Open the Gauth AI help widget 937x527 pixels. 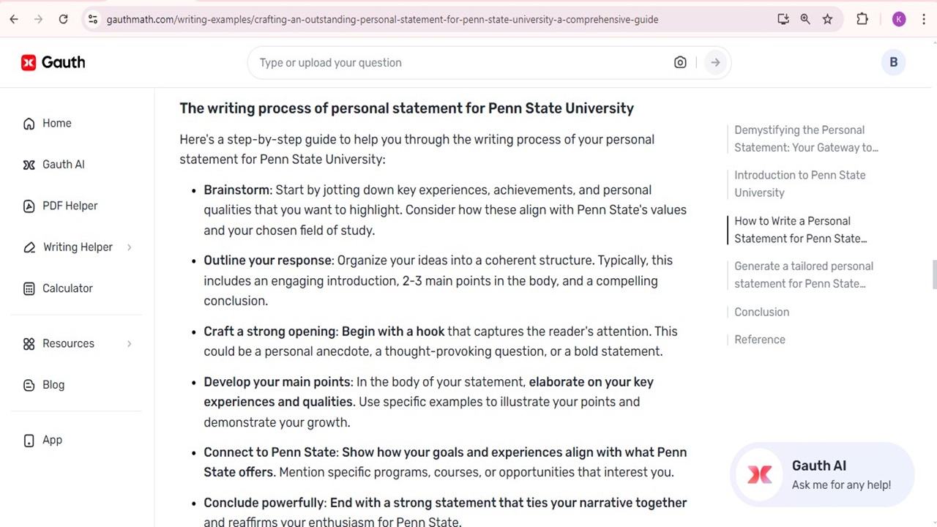(821, 474)
